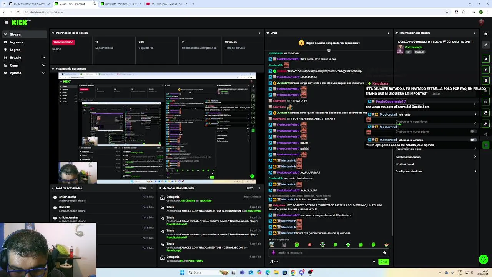The image size is (492, 277).
Task: Click fullscreen green circle on stream preview
Action: 252,176
